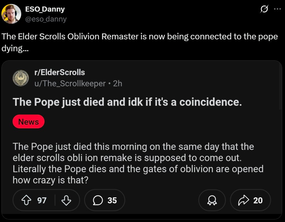Click the red News flair tag
This screenshot has height=222, width=285.
pos(29,122)
